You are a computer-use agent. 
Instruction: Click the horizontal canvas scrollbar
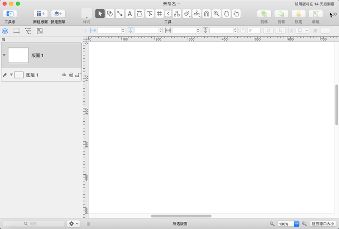point(181,216)
